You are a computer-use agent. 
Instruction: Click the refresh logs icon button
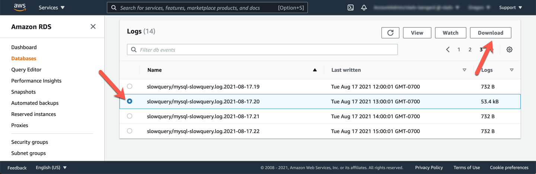pos(390,33)
